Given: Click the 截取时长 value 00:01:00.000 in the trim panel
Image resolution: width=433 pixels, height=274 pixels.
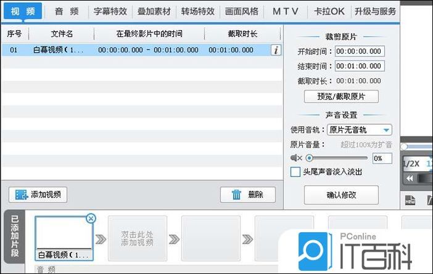Looking at the screenshot, I should pos(358,81).
